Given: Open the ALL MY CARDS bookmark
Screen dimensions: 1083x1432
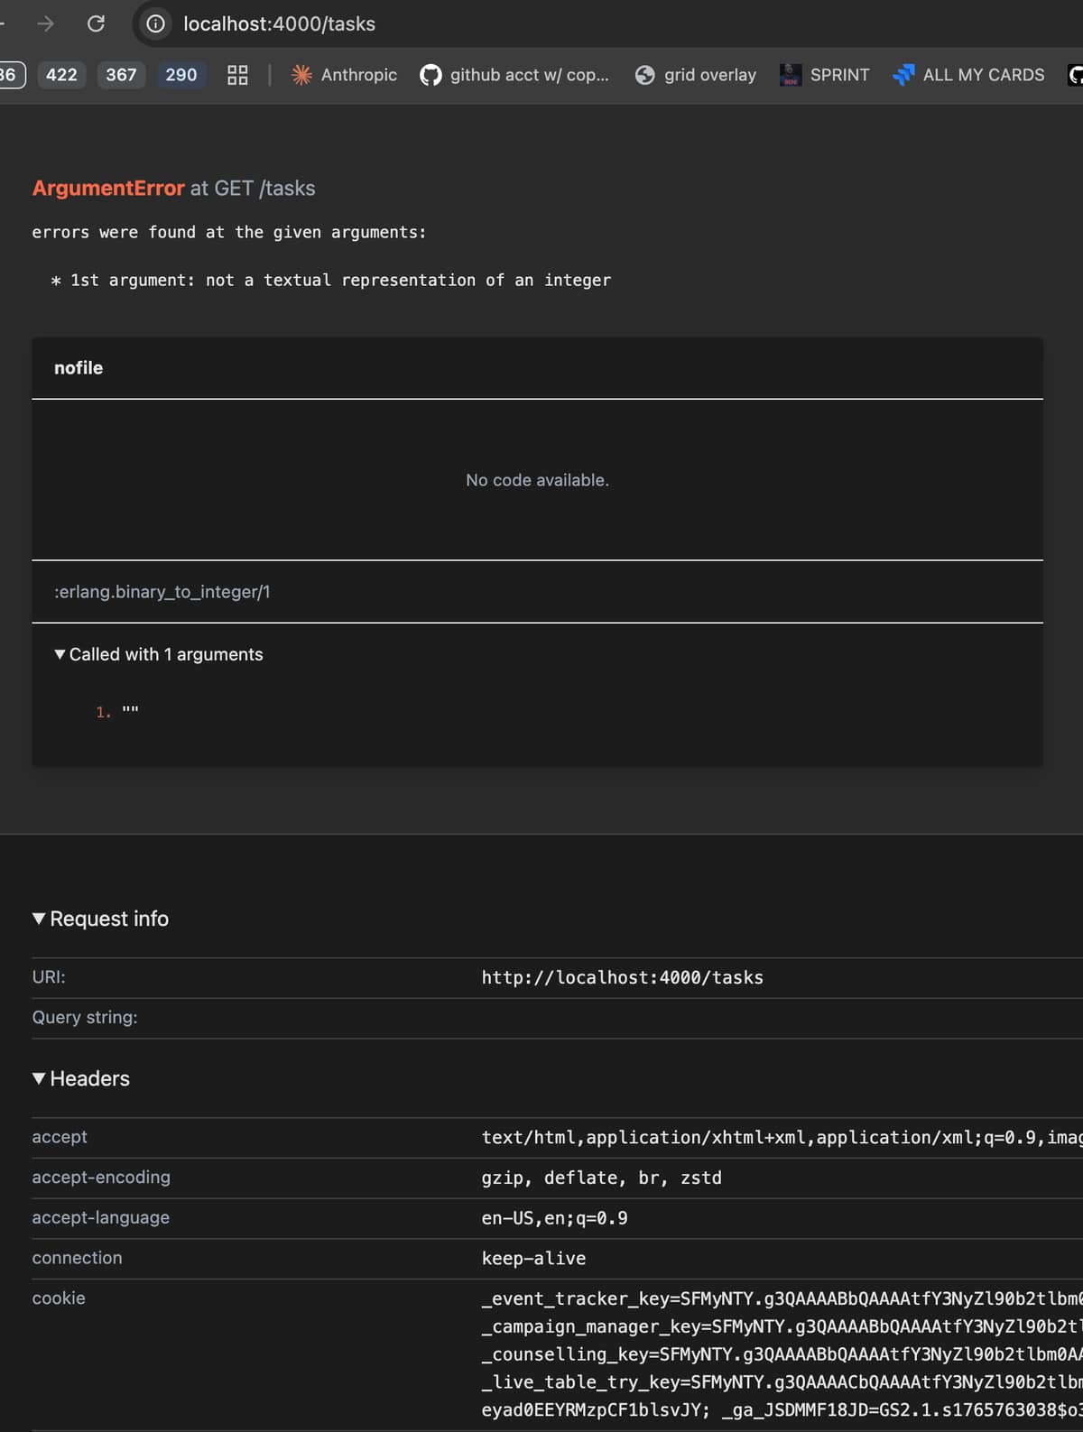Looking at the screenshot, I should click(x=968, y=75).
